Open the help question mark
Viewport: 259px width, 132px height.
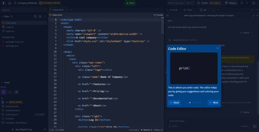pyautogui.click(x=247, y=3)
